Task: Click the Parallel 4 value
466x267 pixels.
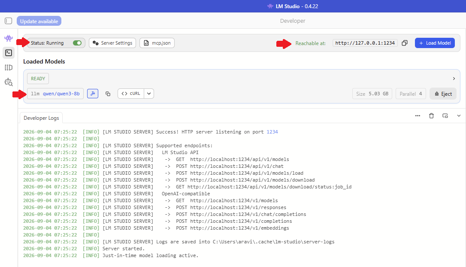Action: pos(411,94)
